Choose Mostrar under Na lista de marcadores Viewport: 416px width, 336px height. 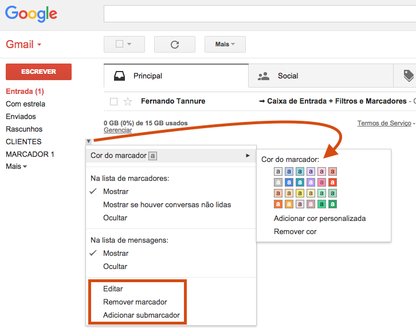[116, 191]
